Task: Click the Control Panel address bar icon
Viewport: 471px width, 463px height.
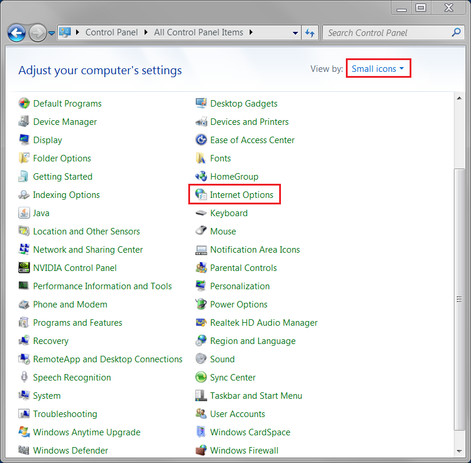Action: [65, 32]
